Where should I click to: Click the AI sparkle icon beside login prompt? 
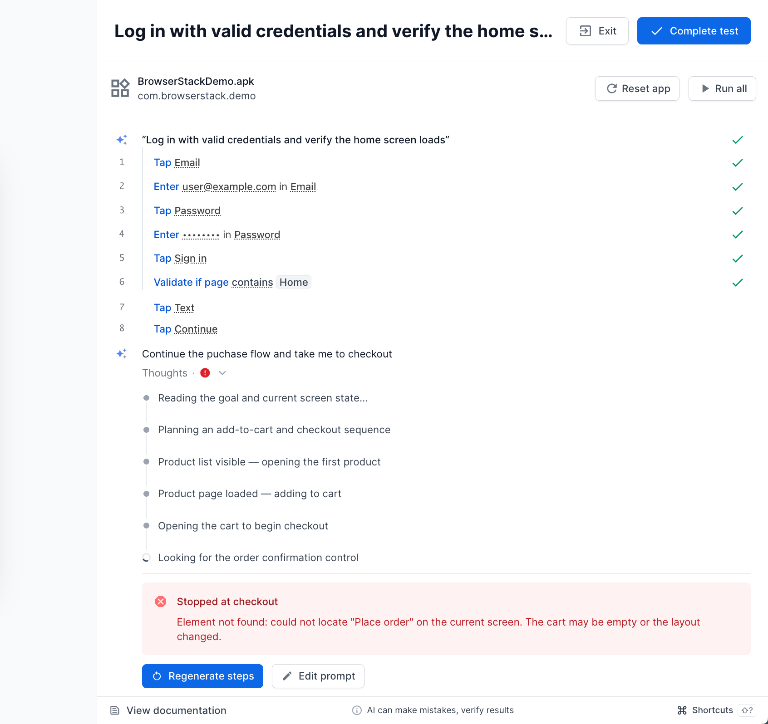pyautogui.click(x=122, y=140)
